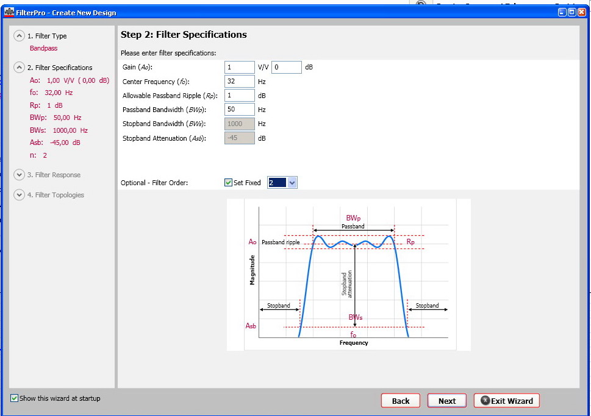
Task: Open the Filter Order dropdown
Action: click(292, 183)
